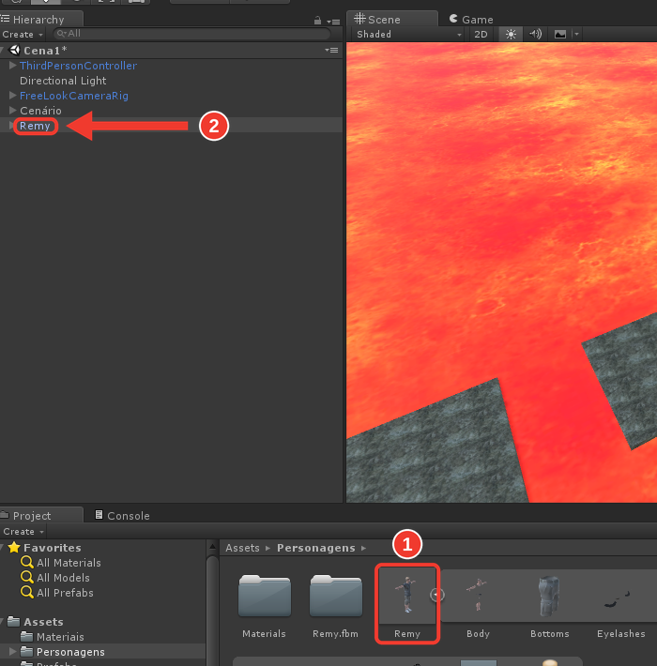Select Body mesh asset thumbnail

tap(479, 595)
